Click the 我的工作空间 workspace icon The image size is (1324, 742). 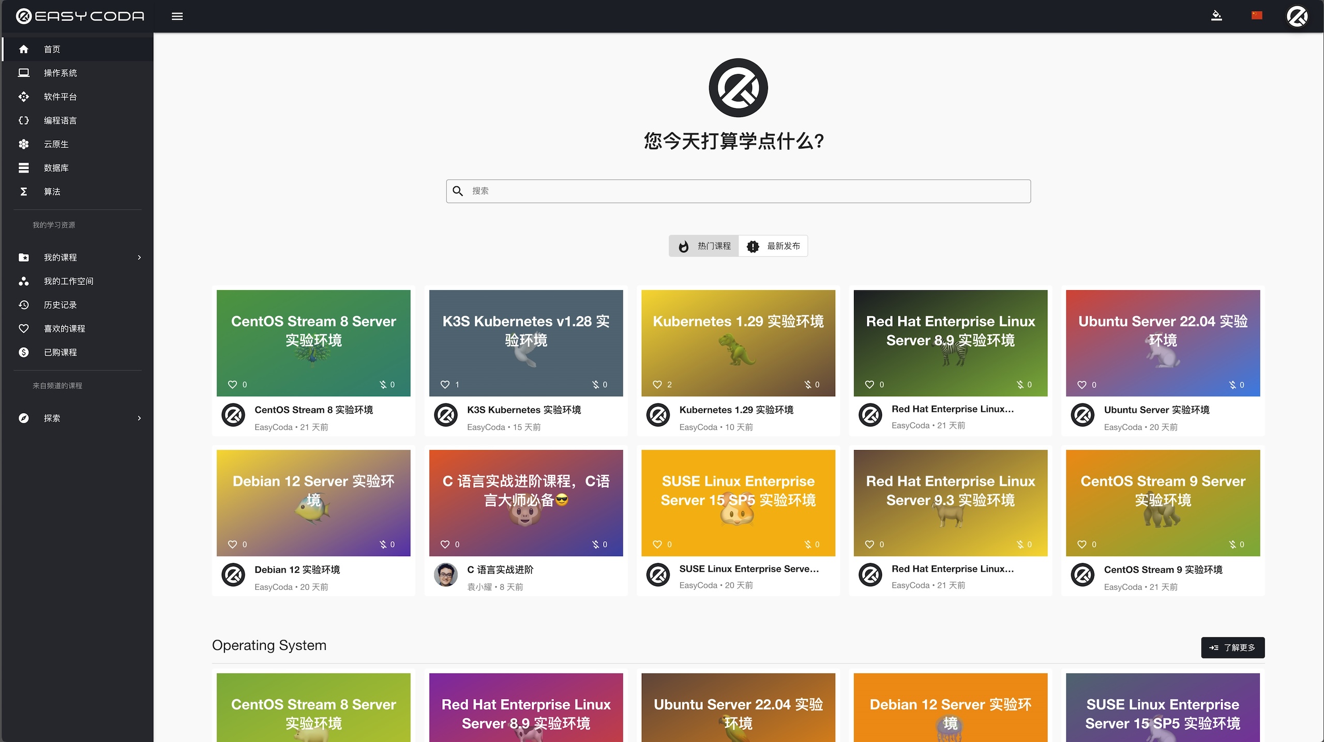point(24,281)
